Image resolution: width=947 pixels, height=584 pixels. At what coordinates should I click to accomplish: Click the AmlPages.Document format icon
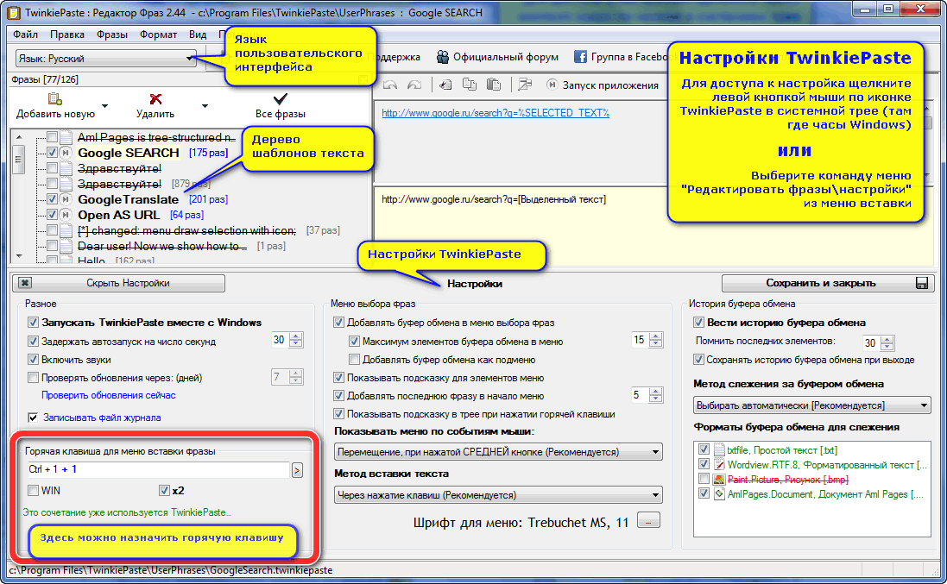(x=719, y=493)
